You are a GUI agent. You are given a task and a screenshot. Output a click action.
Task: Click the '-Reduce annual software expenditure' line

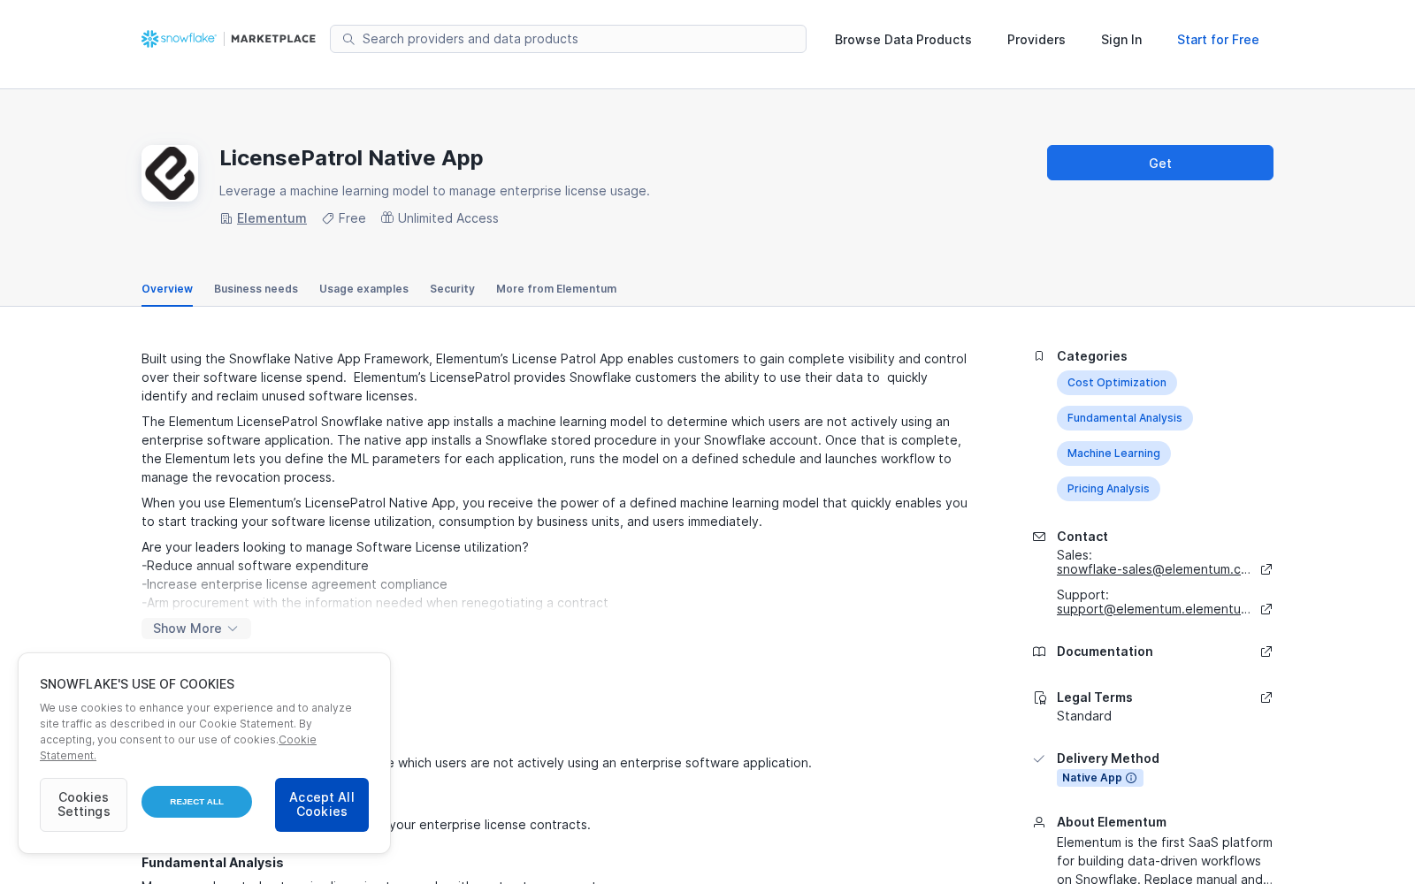click(255, 566)
